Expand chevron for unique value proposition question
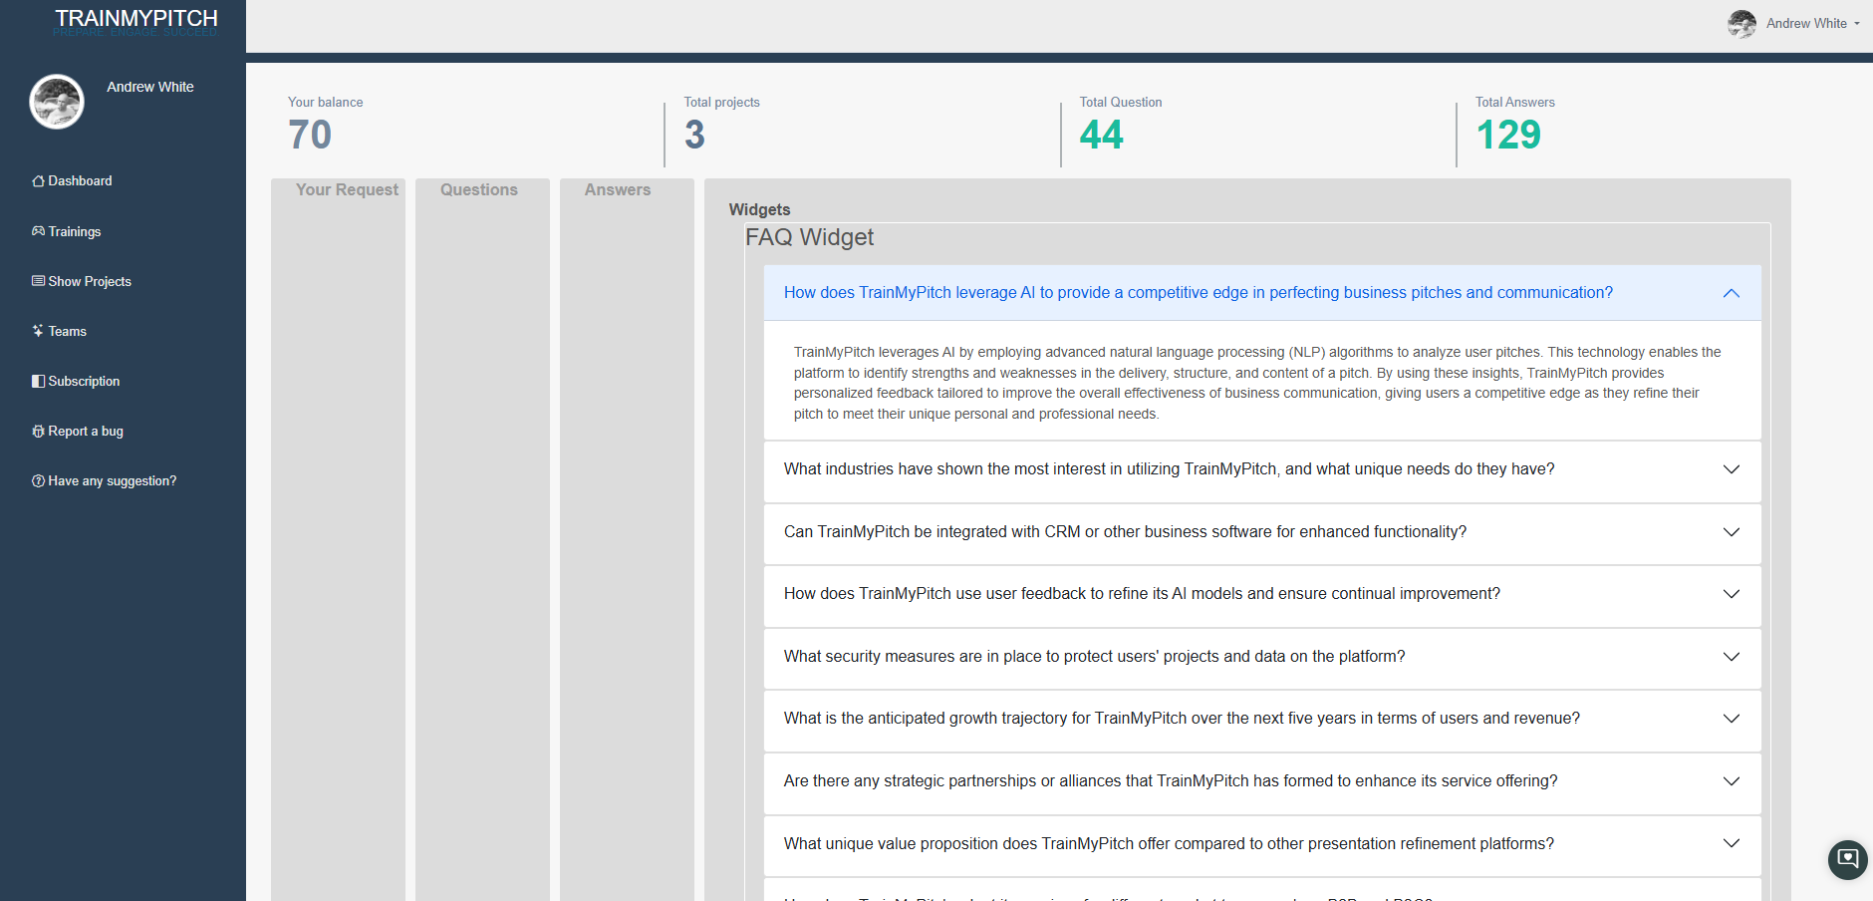The image size is (1873, 901). tap(1732, 843)
